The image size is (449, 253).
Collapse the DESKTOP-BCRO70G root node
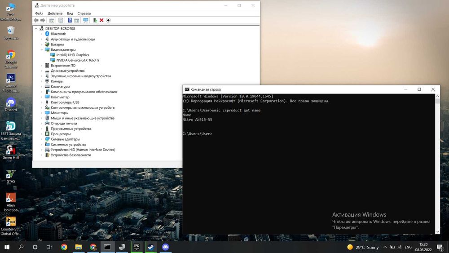pyautogui.click(x=36, y=29)
